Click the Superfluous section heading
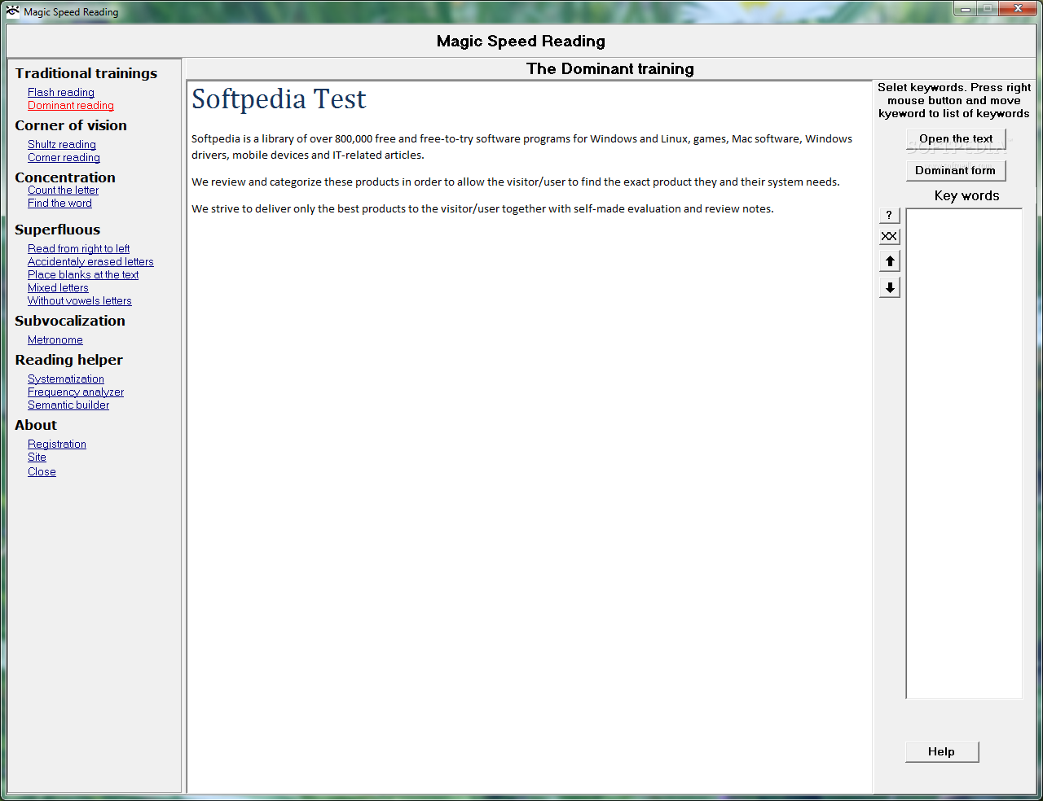This screenshot has height=801, width=1043. point(57,230)
